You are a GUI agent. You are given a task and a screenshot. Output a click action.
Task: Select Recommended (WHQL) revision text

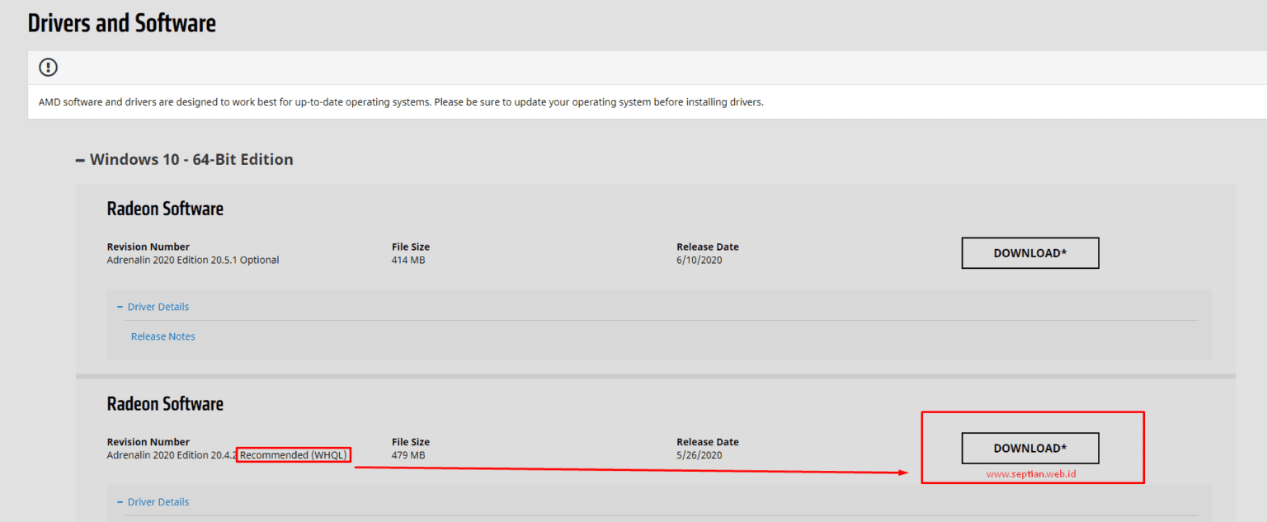tap(294, 455)
